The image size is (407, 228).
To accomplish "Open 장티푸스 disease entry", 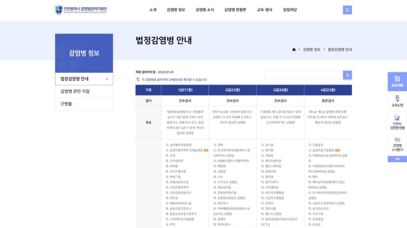I will [x=221, y=204].
